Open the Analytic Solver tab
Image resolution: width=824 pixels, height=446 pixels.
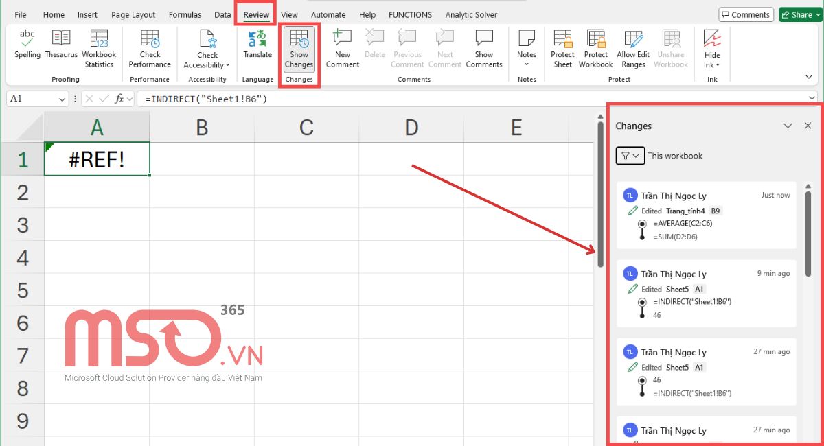point(471,14)
